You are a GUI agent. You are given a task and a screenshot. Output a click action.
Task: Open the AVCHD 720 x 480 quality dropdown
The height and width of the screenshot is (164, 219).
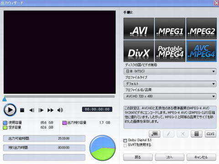[170, 96]
